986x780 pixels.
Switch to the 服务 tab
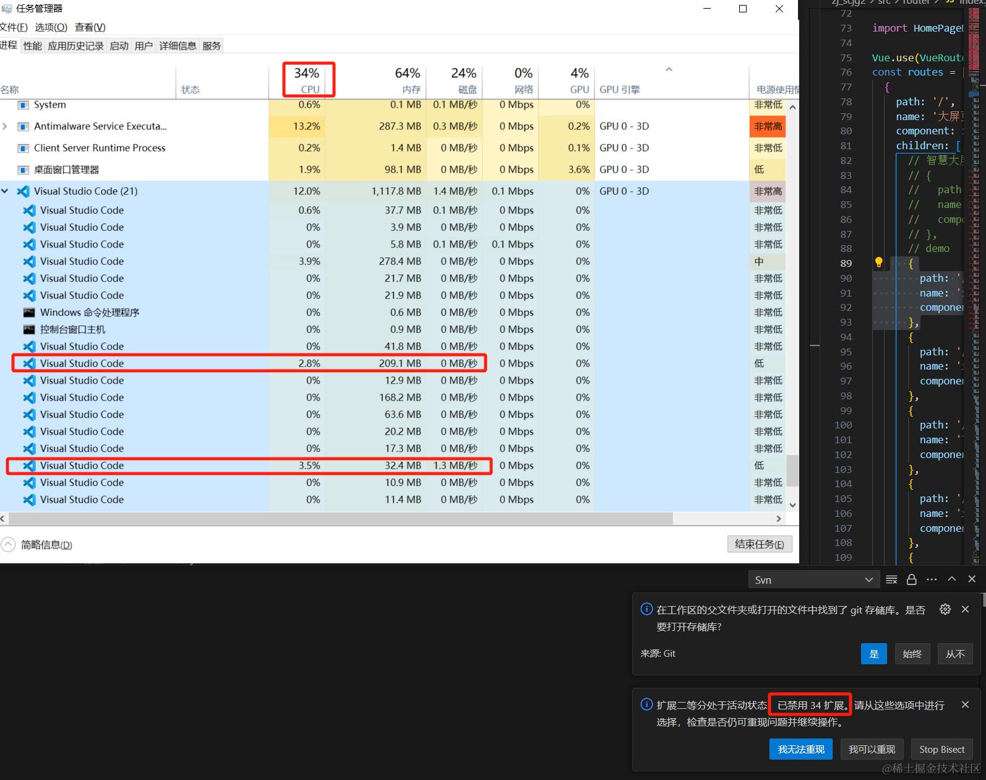[212, 46]
